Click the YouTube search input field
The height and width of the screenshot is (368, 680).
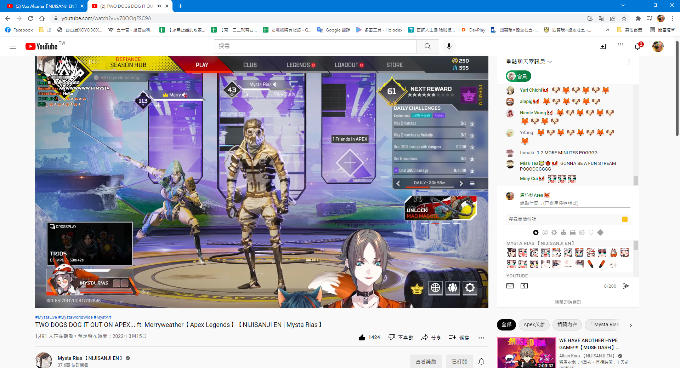coord(315,46)
